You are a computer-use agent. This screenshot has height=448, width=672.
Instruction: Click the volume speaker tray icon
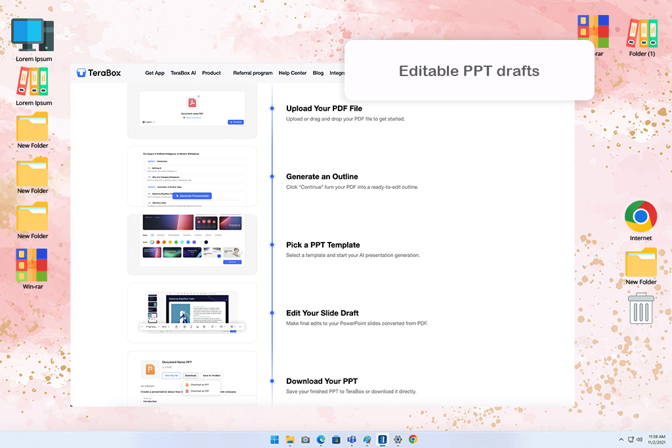[x=639, y=439]
